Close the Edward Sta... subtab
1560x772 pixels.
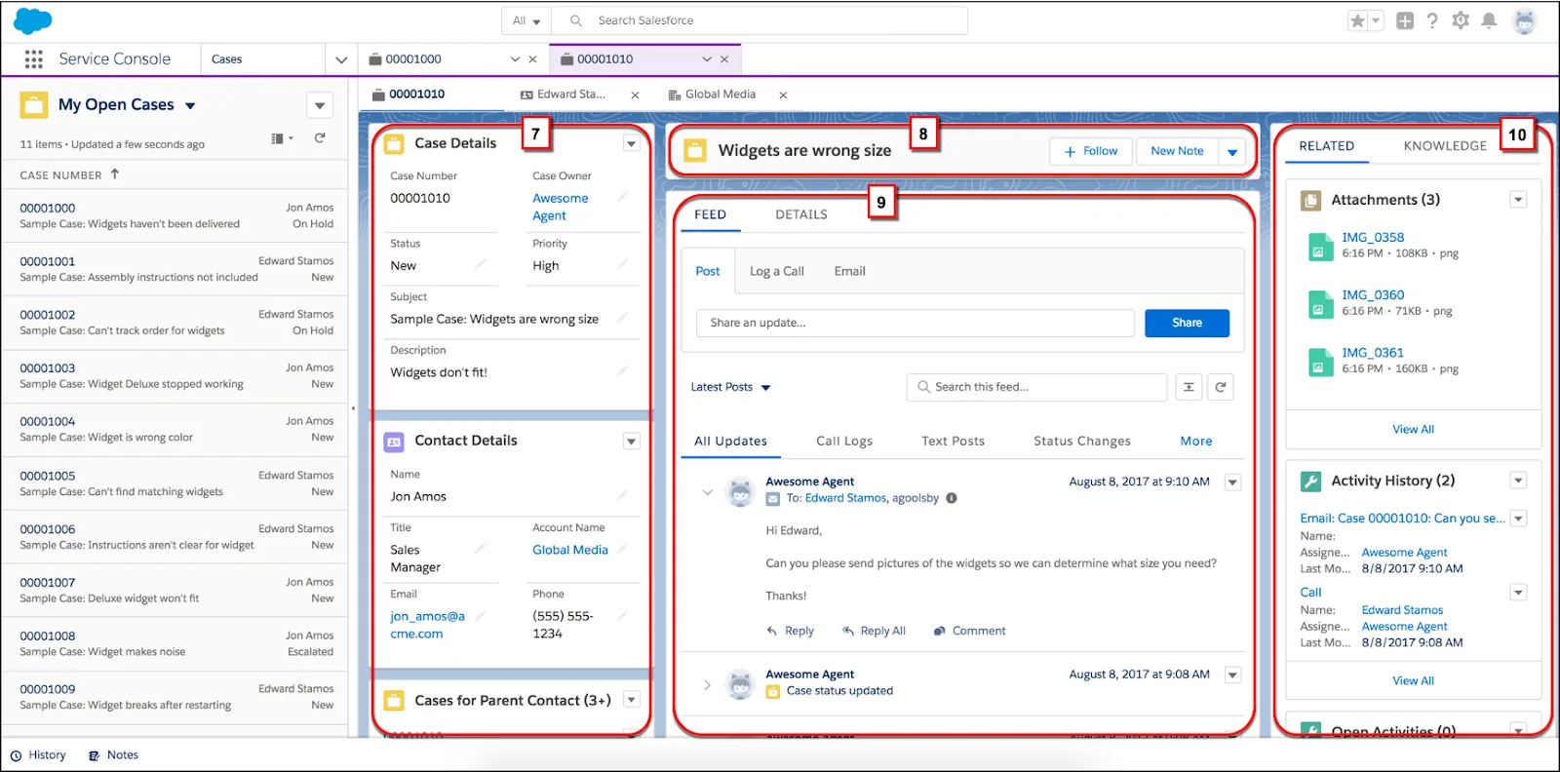(636, 96)
